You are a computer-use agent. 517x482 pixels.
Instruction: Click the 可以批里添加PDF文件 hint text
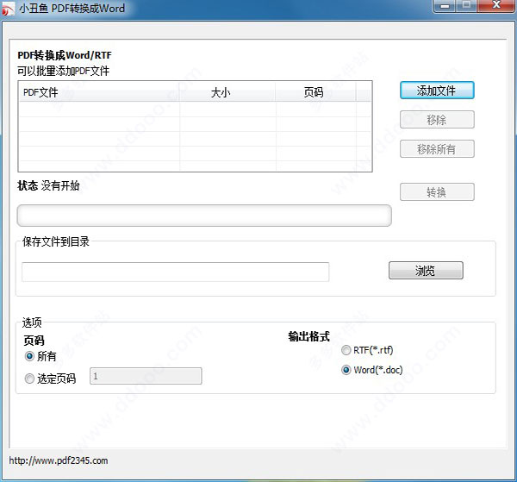63,71
